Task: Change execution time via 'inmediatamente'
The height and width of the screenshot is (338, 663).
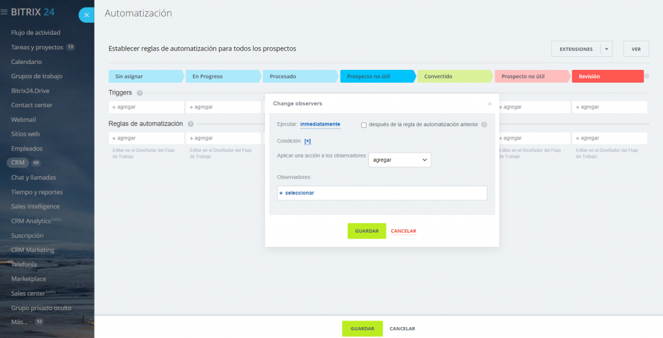Action: click(320, 124)
